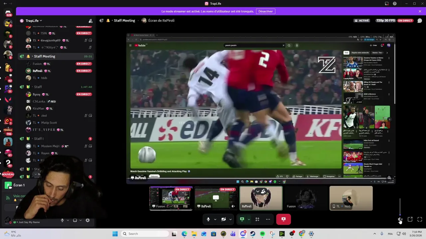Open File Explorer from taskbar

click(x=194, y=234)
